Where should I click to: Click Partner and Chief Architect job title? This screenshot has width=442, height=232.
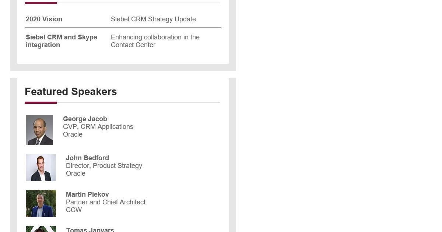(106, 202)
